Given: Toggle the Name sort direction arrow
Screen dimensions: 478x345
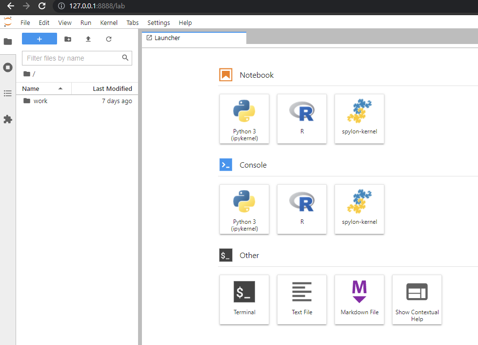Looking at the screenshot, I should [x=60, y=88].
